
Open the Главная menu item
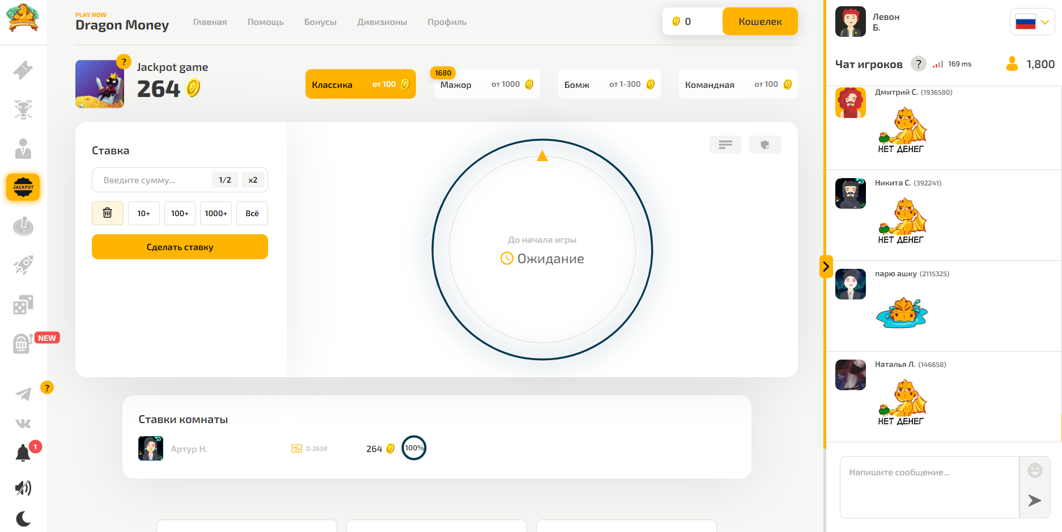click(x=210, y=22)
